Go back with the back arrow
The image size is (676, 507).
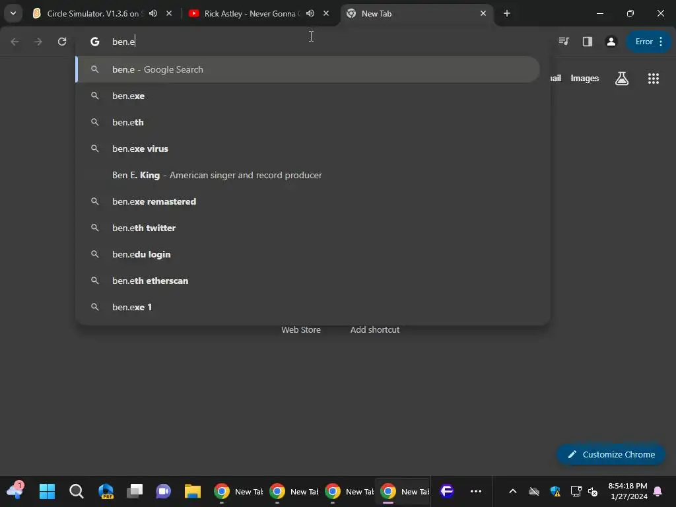15,42
